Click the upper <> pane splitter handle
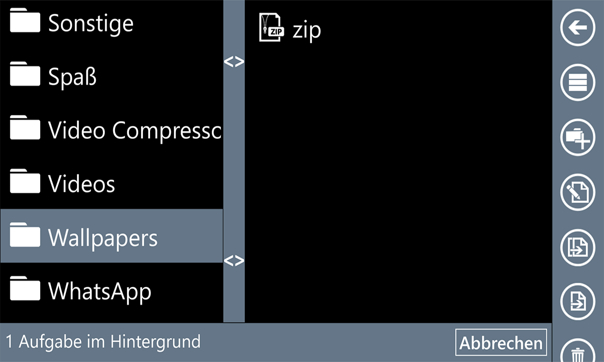Screen dimensions: 604x362 point(234,62)
